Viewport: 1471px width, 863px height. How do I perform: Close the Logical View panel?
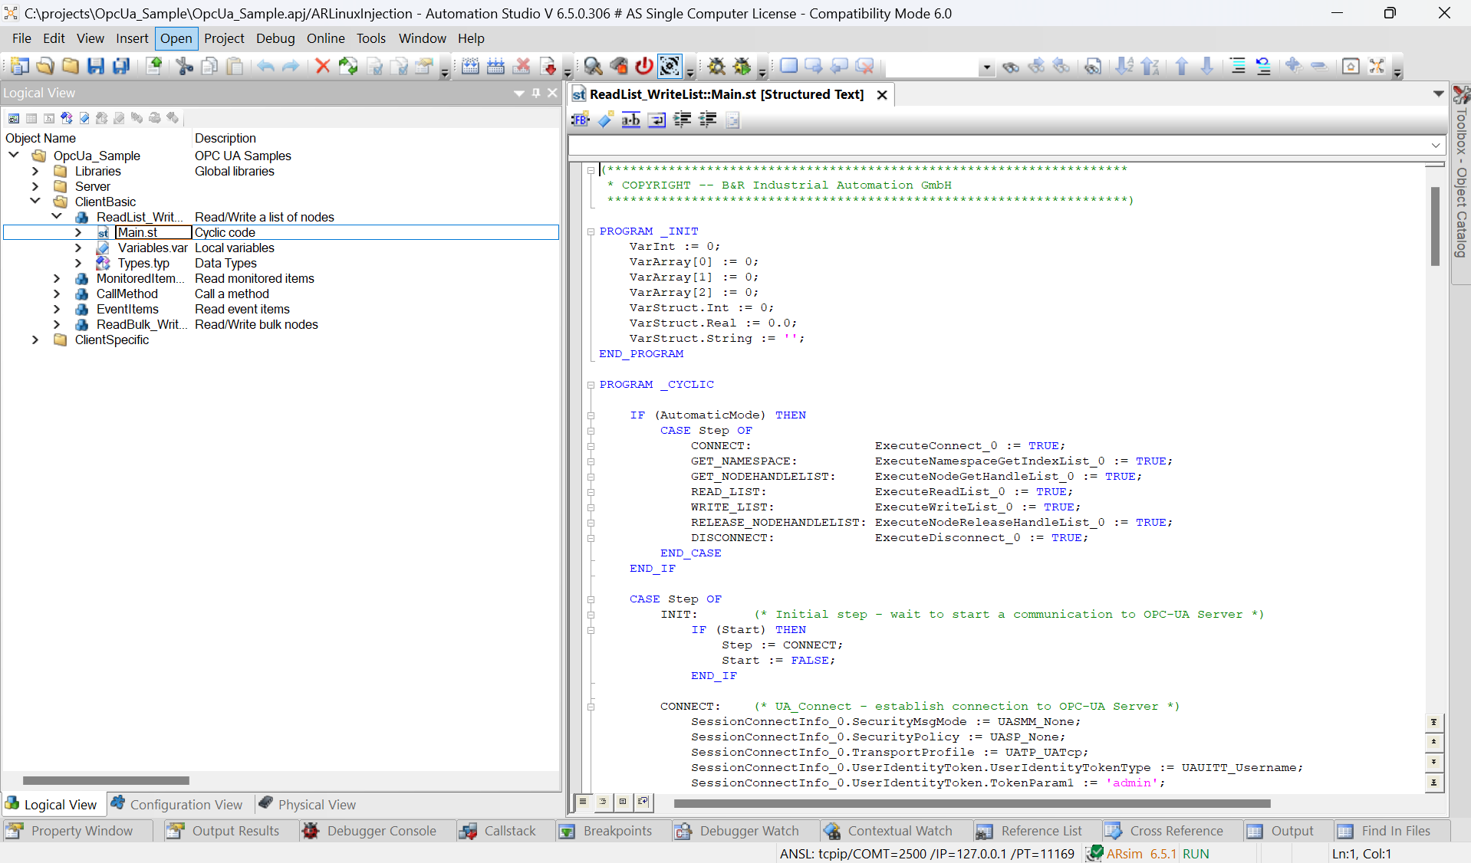coord(552,93)
